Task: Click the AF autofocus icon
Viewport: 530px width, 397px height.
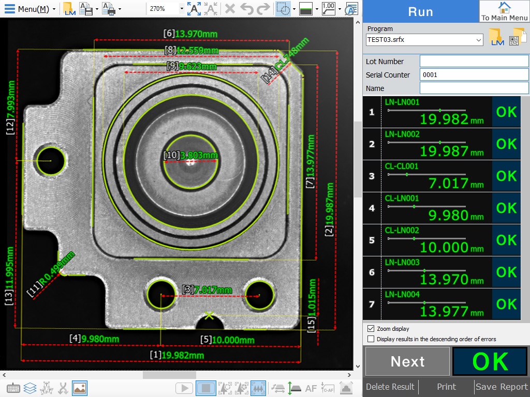Action: point(311,388)
